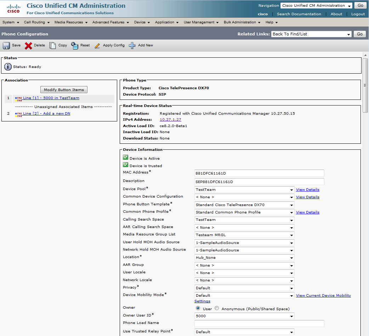Open the Call Routing menu

(36, 22)
